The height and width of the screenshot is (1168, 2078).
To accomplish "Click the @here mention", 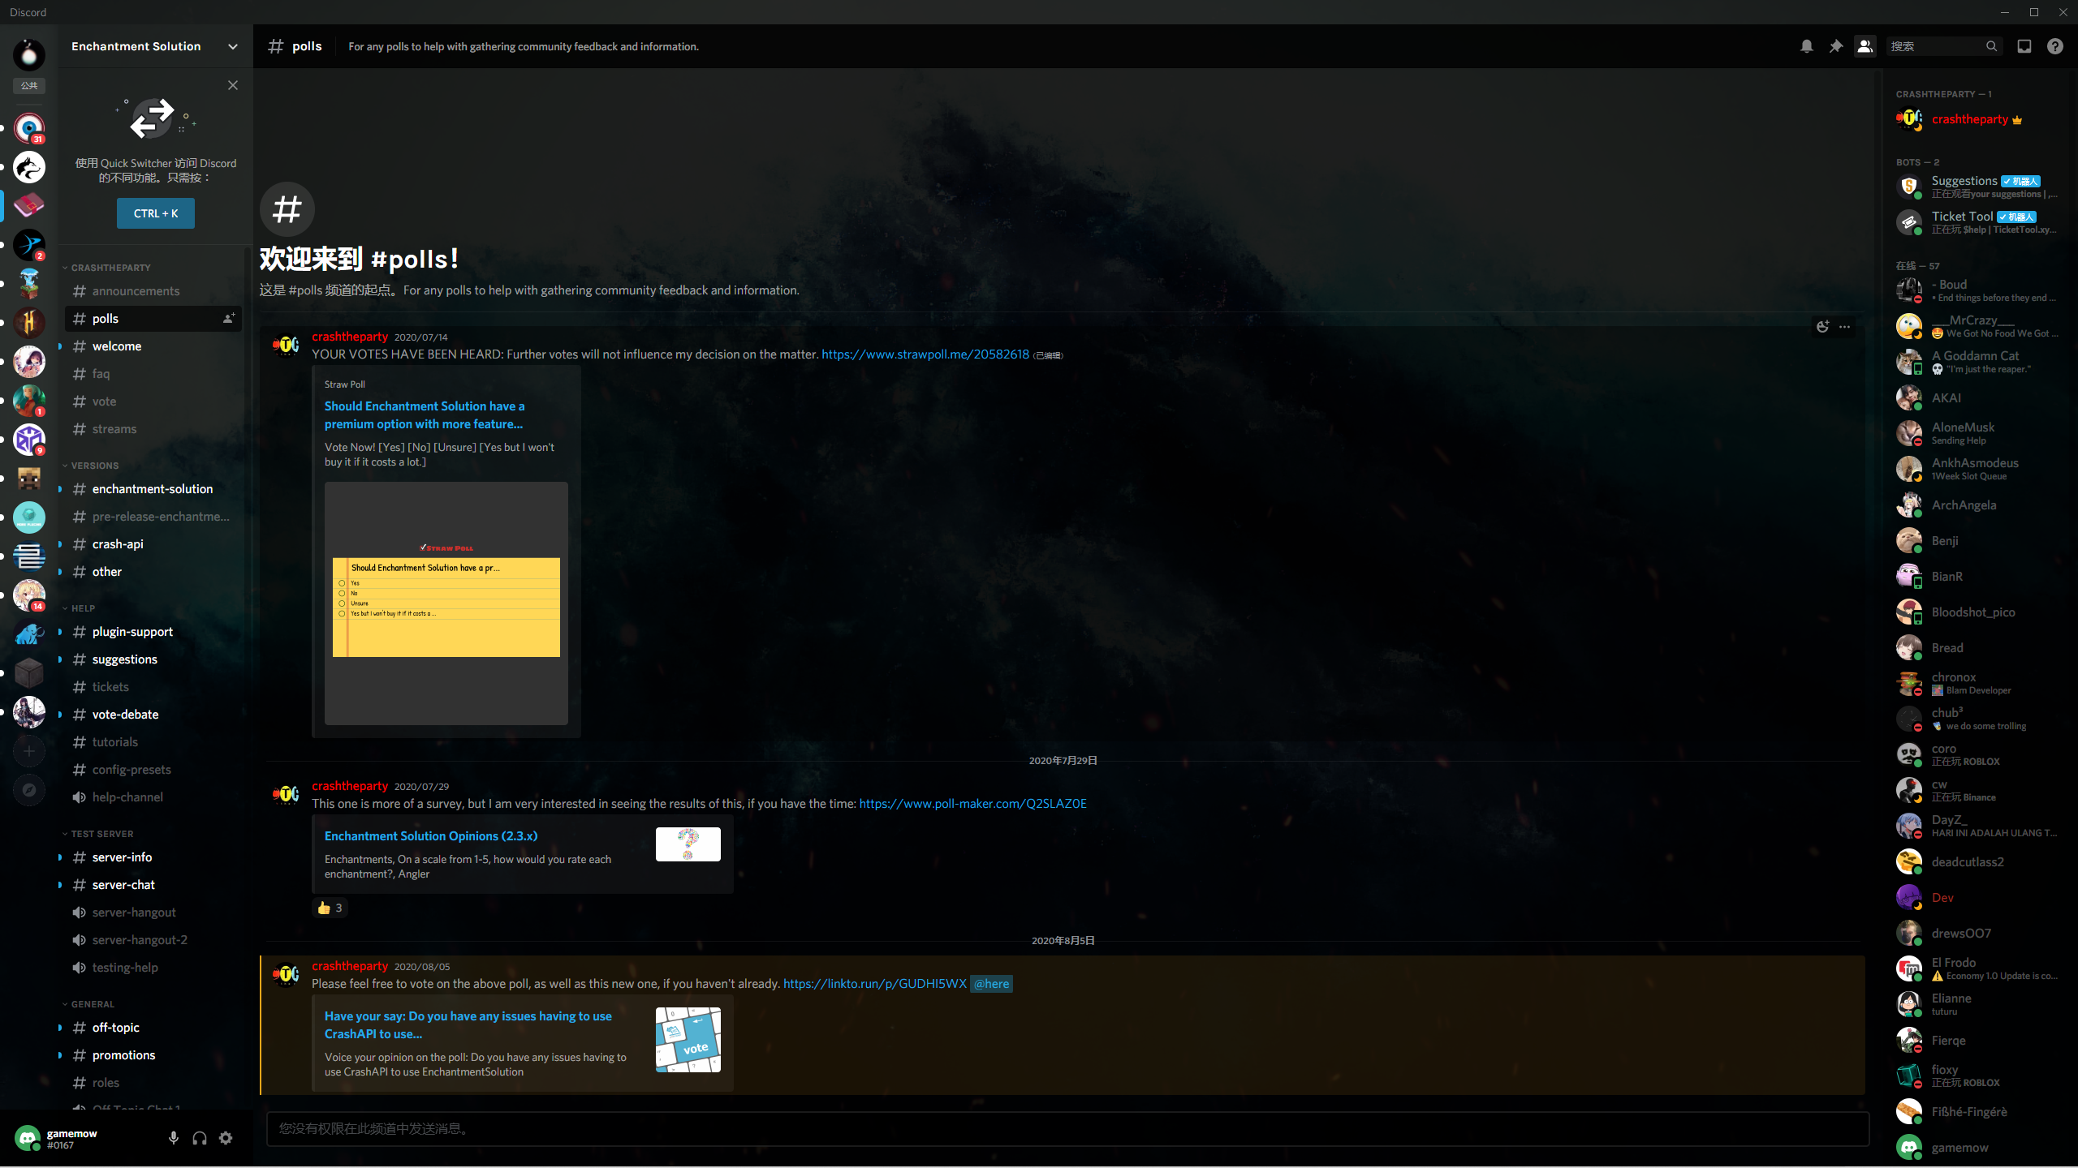I will (x=991, y=984).
